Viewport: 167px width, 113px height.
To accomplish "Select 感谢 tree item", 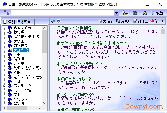I will (17, 95).
